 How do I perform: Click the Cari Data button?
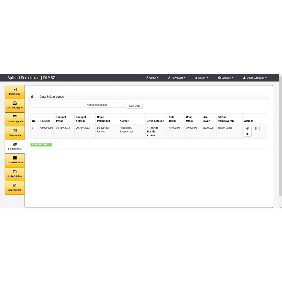[134, 106]
